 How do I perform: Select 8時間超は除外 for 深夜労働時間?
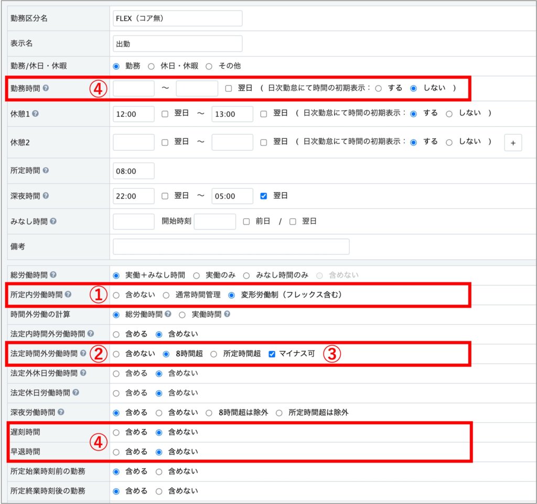(x=209, y=412)
